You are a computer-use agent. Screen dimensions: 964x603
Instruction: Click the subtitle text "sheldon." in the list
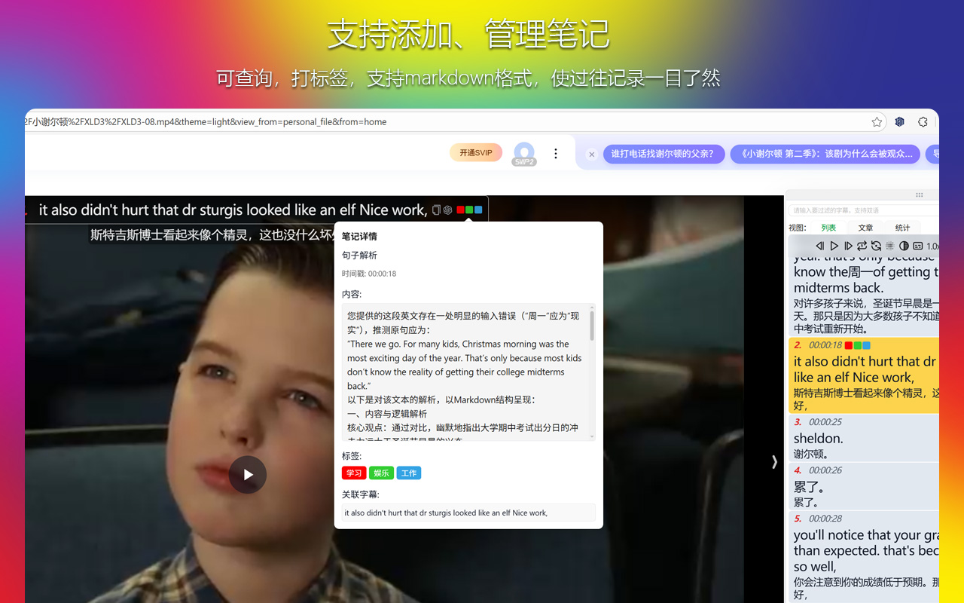click(818, 438)
